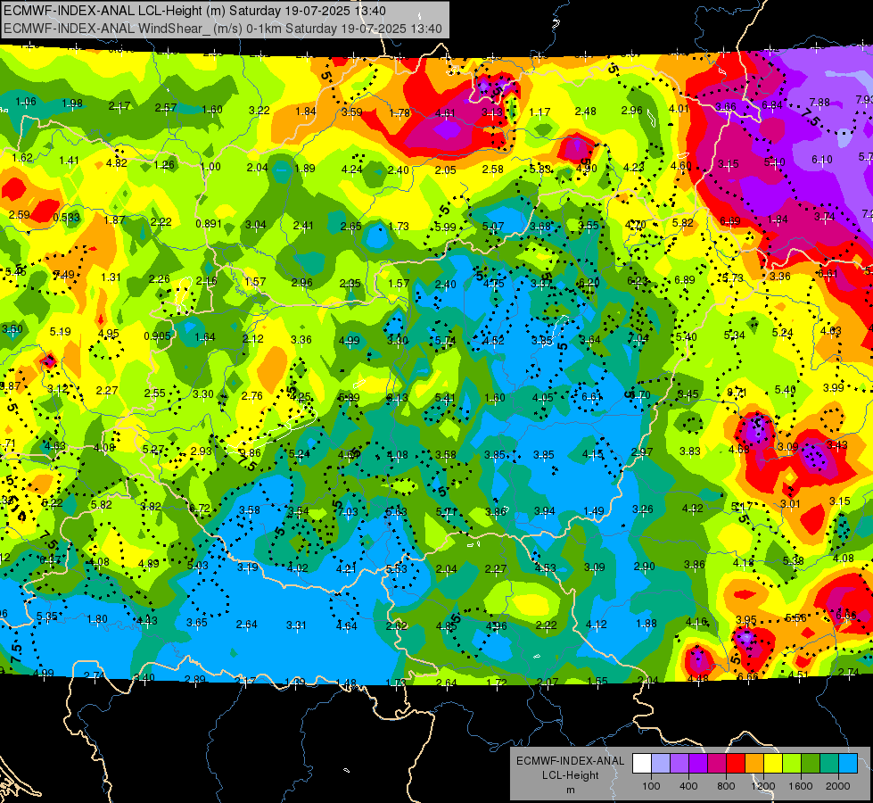873x803 pixels.
Task: Click the wind shear value 4.90
Action: 586,169
